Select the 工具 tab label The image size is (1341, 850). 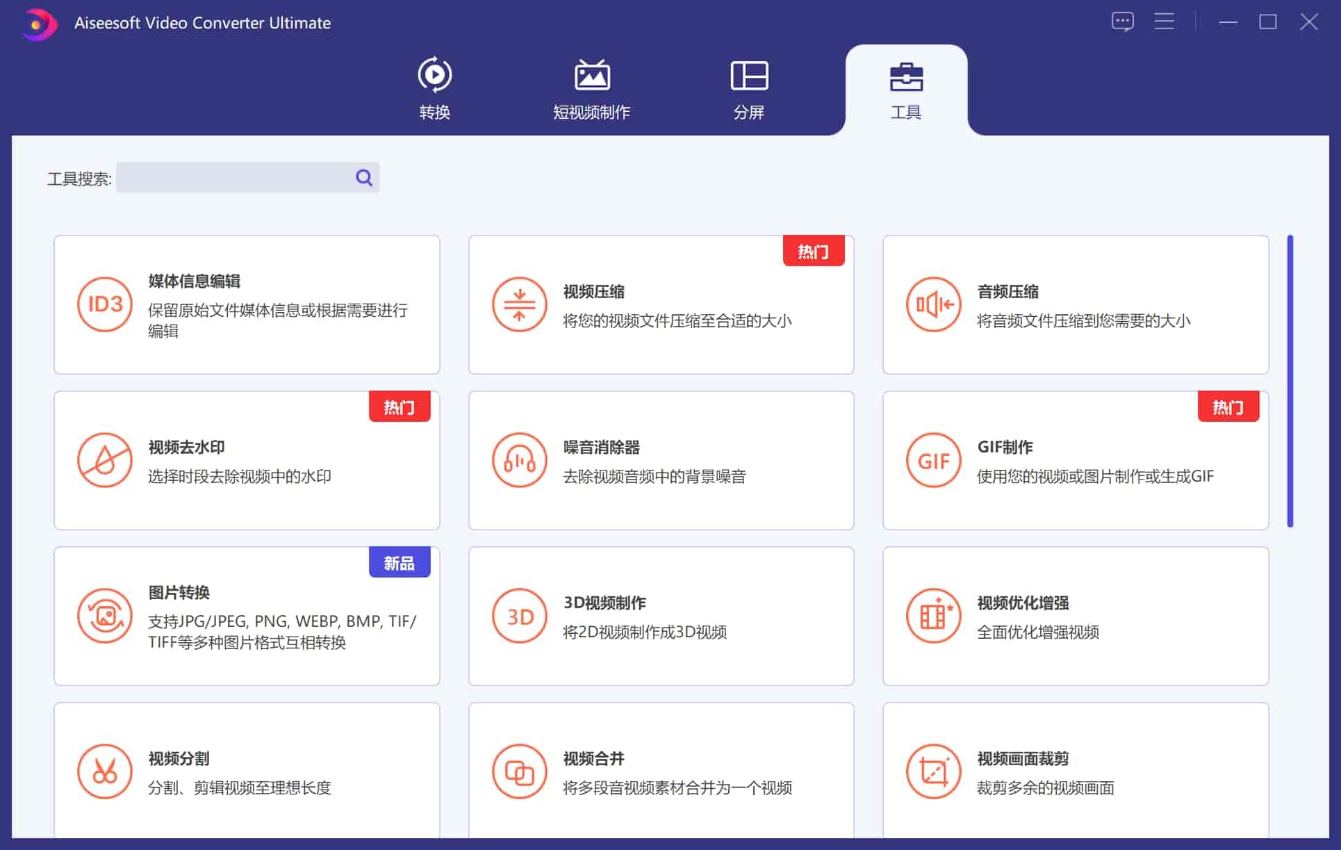tap(906, 112)
